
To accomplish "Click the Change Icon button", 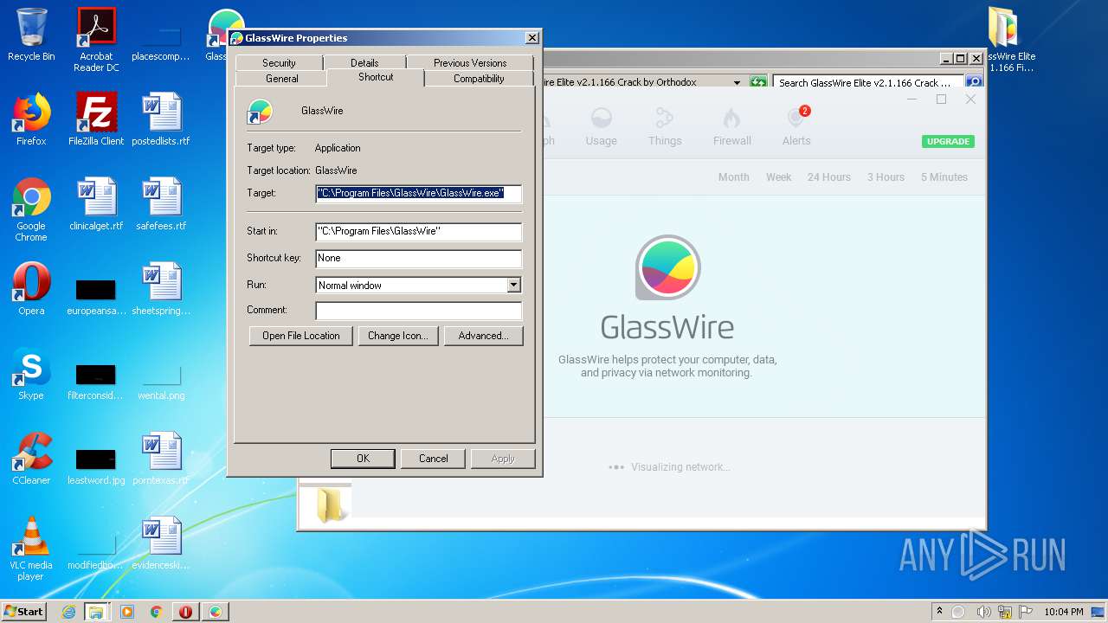I will [398, 336].
